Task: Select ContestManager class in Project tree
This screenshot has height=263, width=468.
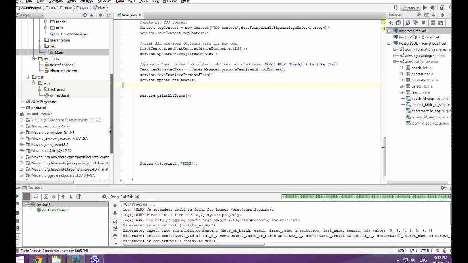Action: tap(74, 34)
